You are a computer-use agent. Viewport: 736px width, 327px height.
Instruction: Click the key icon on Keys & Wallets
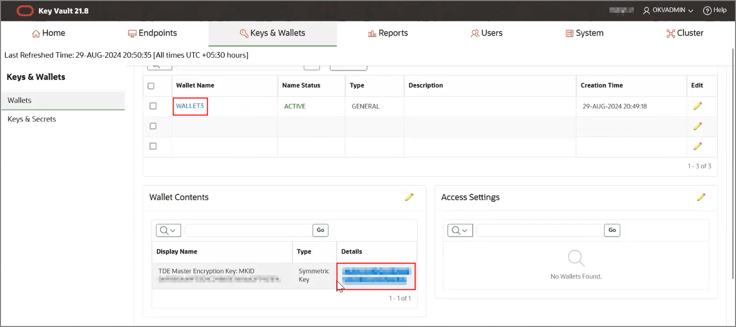(x=244, y=34)
